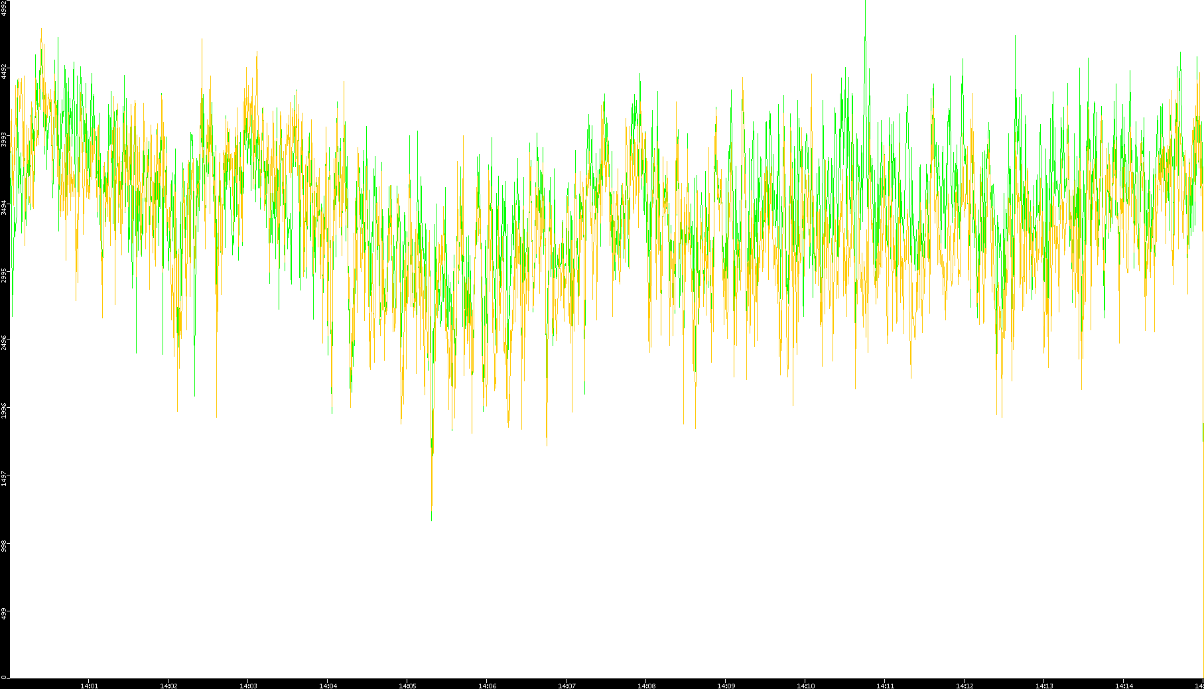Select the 3494 value on the vertical axis
The height and width of the screenshot is (689, 1204).
tap(5, 207)
